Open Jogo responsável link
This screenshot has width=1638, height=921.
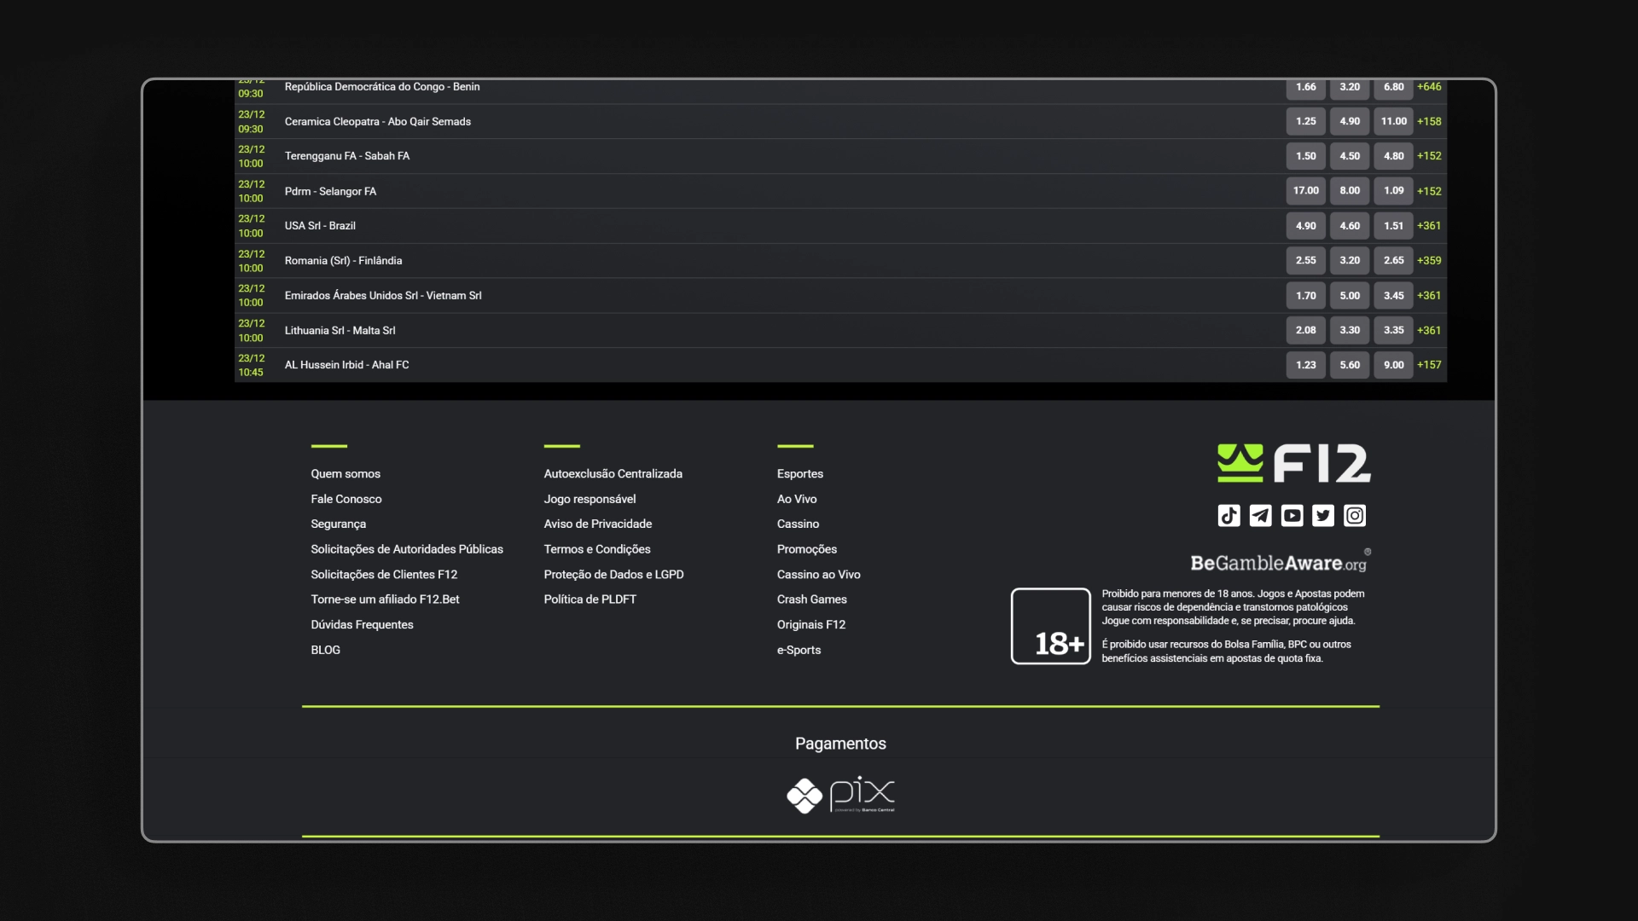tap(590, 499)
